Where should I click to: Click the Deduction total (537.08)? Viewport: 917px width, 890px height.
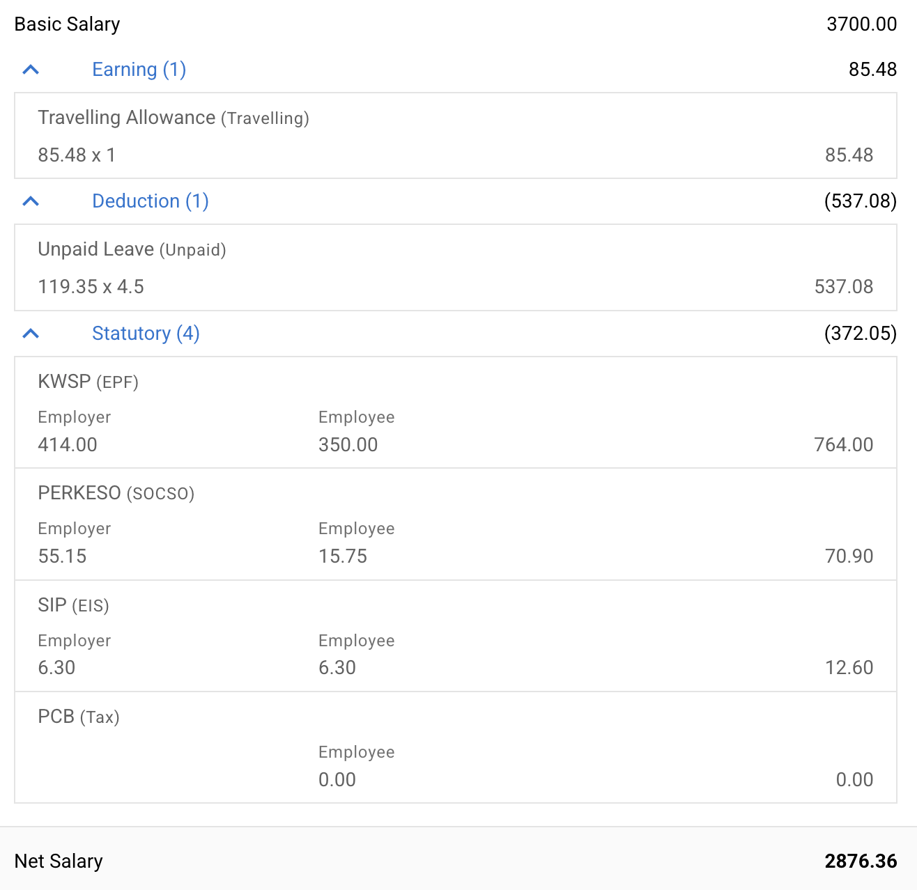click(860, 201)
